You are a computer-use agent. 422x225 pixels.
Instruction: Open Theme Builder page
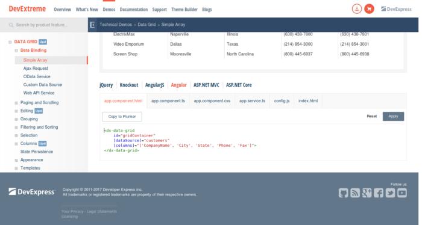click(184, 10)
